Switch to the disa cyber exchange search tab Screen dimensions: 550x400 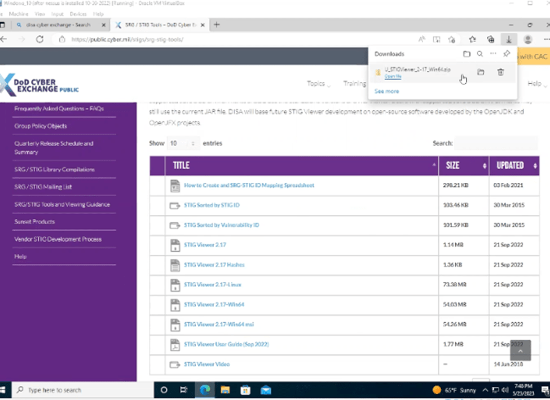[55, 25]
